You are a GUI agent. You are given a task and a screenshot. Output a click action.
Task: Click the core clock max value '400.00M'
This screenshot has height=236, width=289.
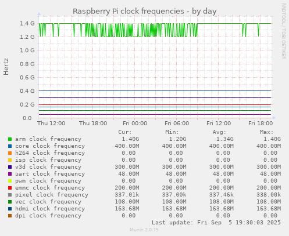269,146
